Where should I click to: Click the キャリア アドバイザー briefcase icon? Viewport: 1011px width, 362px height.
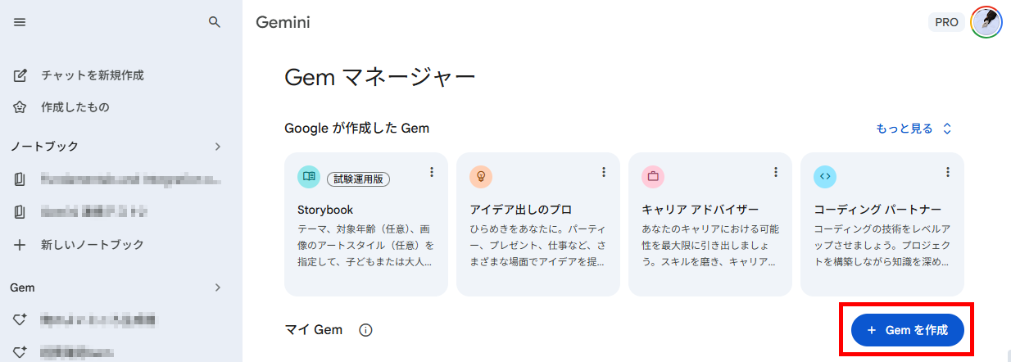(653, 176)
